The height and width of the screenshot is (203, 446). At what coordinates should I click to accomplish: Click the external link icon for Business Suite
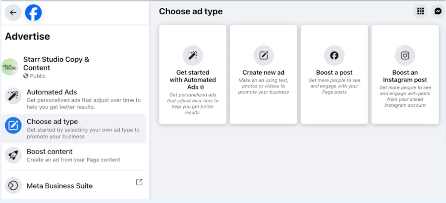coord(139,182)
